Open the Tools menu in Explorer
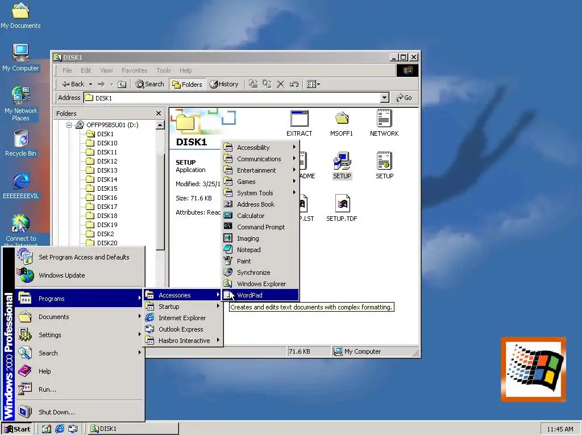Image resolution: width=582 pixels, height=436 pixels. click(x=163, y=70)
